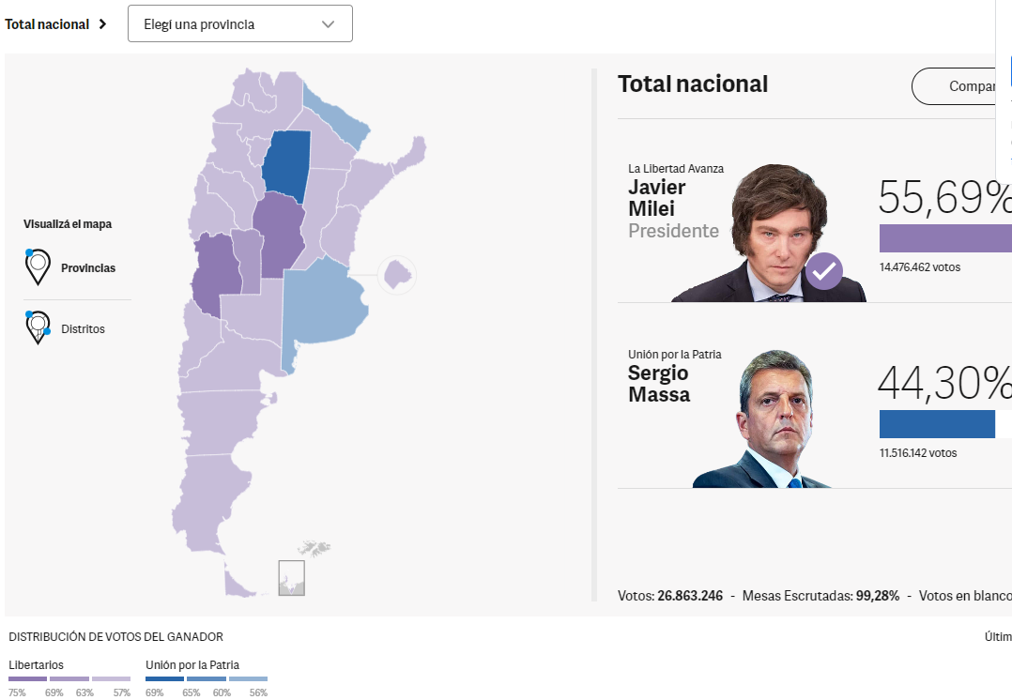Click the darkest Unión por la Patria legend swatch
The image size is (1012, 700).
pyautogui.click(x=164, y=678)
